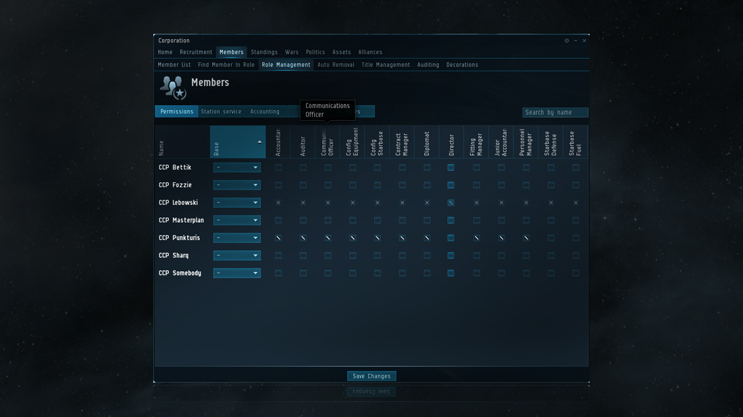Open Base dropdown for CCP Masterplan
Screen dimensions: 743x417
pyautogui.click(x=237, y=220)
